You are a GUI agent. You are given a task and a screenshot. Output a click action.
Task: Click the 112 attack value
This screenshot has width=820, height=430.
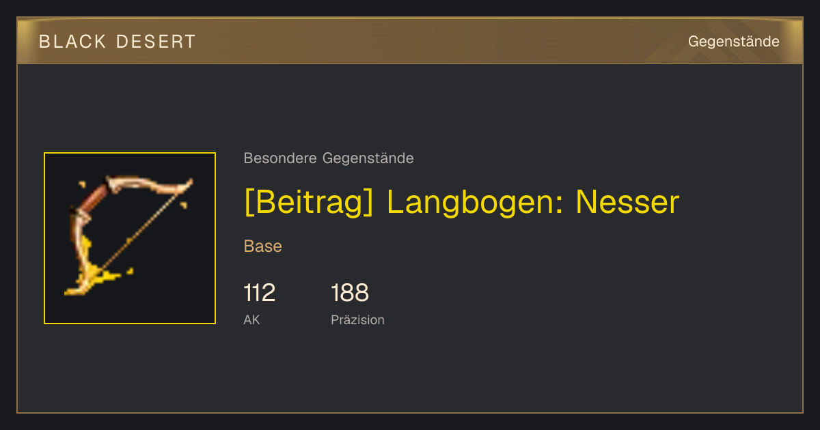point(260,293)
